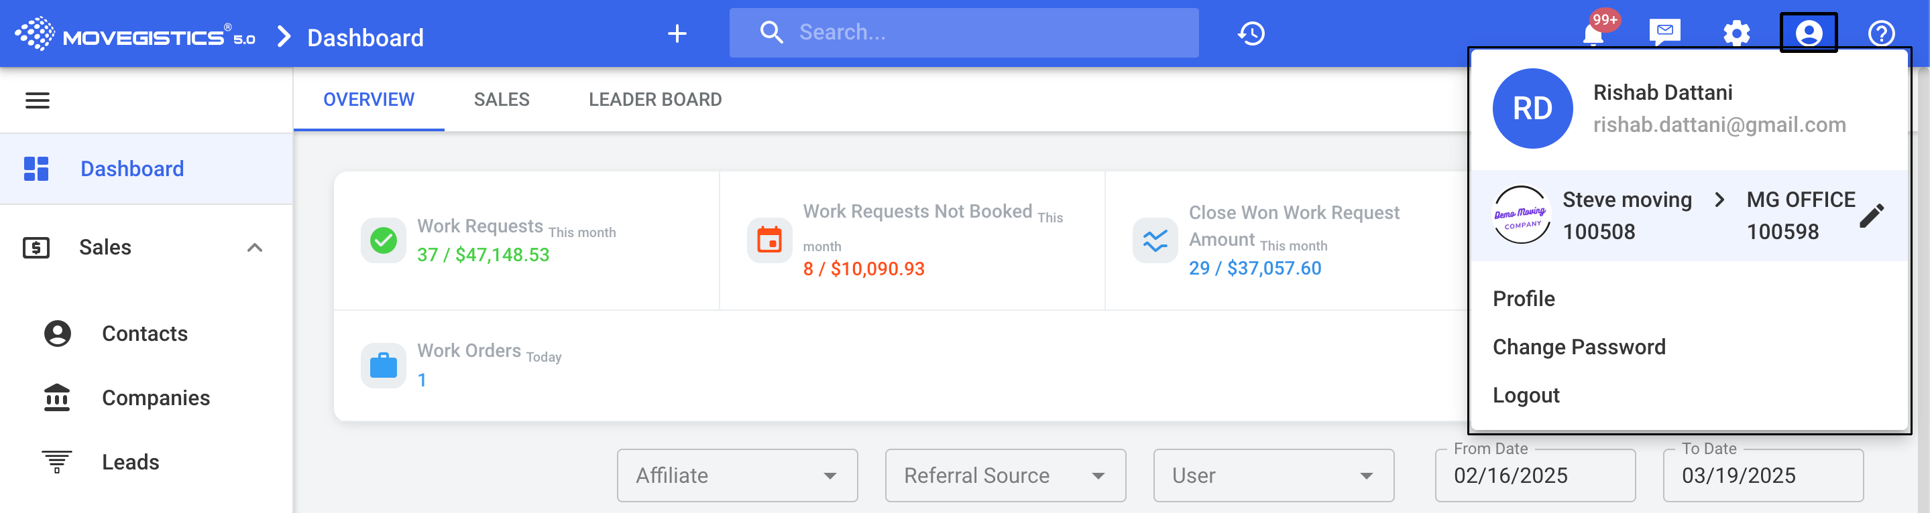The height and width of the screenshot is (513, 1930).
Task: Click the pencil edit office icon
Action: pyautogui.click(x=1871, y=216)
